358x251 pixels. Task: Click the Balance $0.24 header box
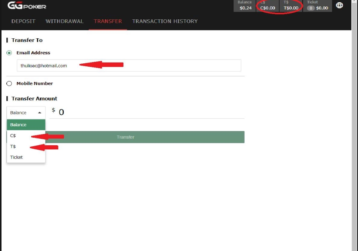coord(245,6)
